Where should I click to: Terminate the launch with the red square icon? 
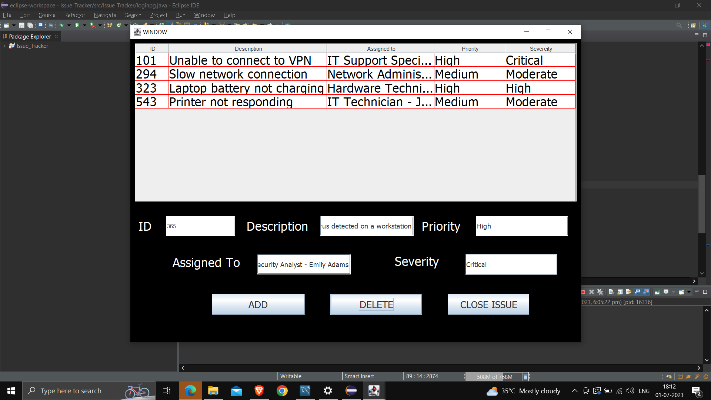pyautogui.click(x=584, y=292)
